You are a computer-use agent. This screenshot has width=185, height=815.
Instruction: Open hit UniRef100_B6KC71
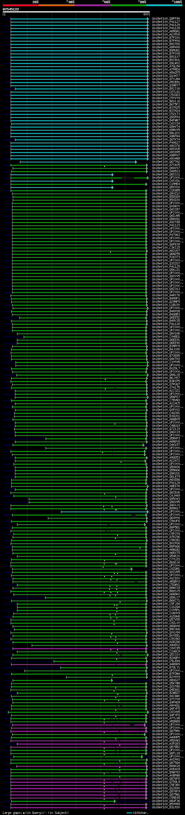[166, 601]
